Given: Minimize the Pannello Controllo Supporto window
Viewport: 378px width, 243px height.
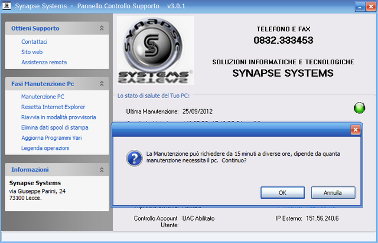Looking at the screenshot, I should (360, 6).
